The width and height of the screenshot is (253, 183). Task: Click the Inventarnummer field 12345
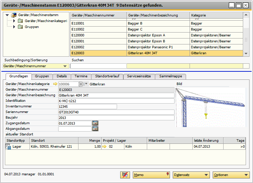[88, 107]
